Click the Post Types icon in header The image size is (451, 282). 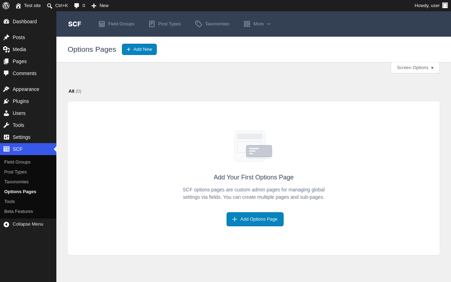(152, 24)
